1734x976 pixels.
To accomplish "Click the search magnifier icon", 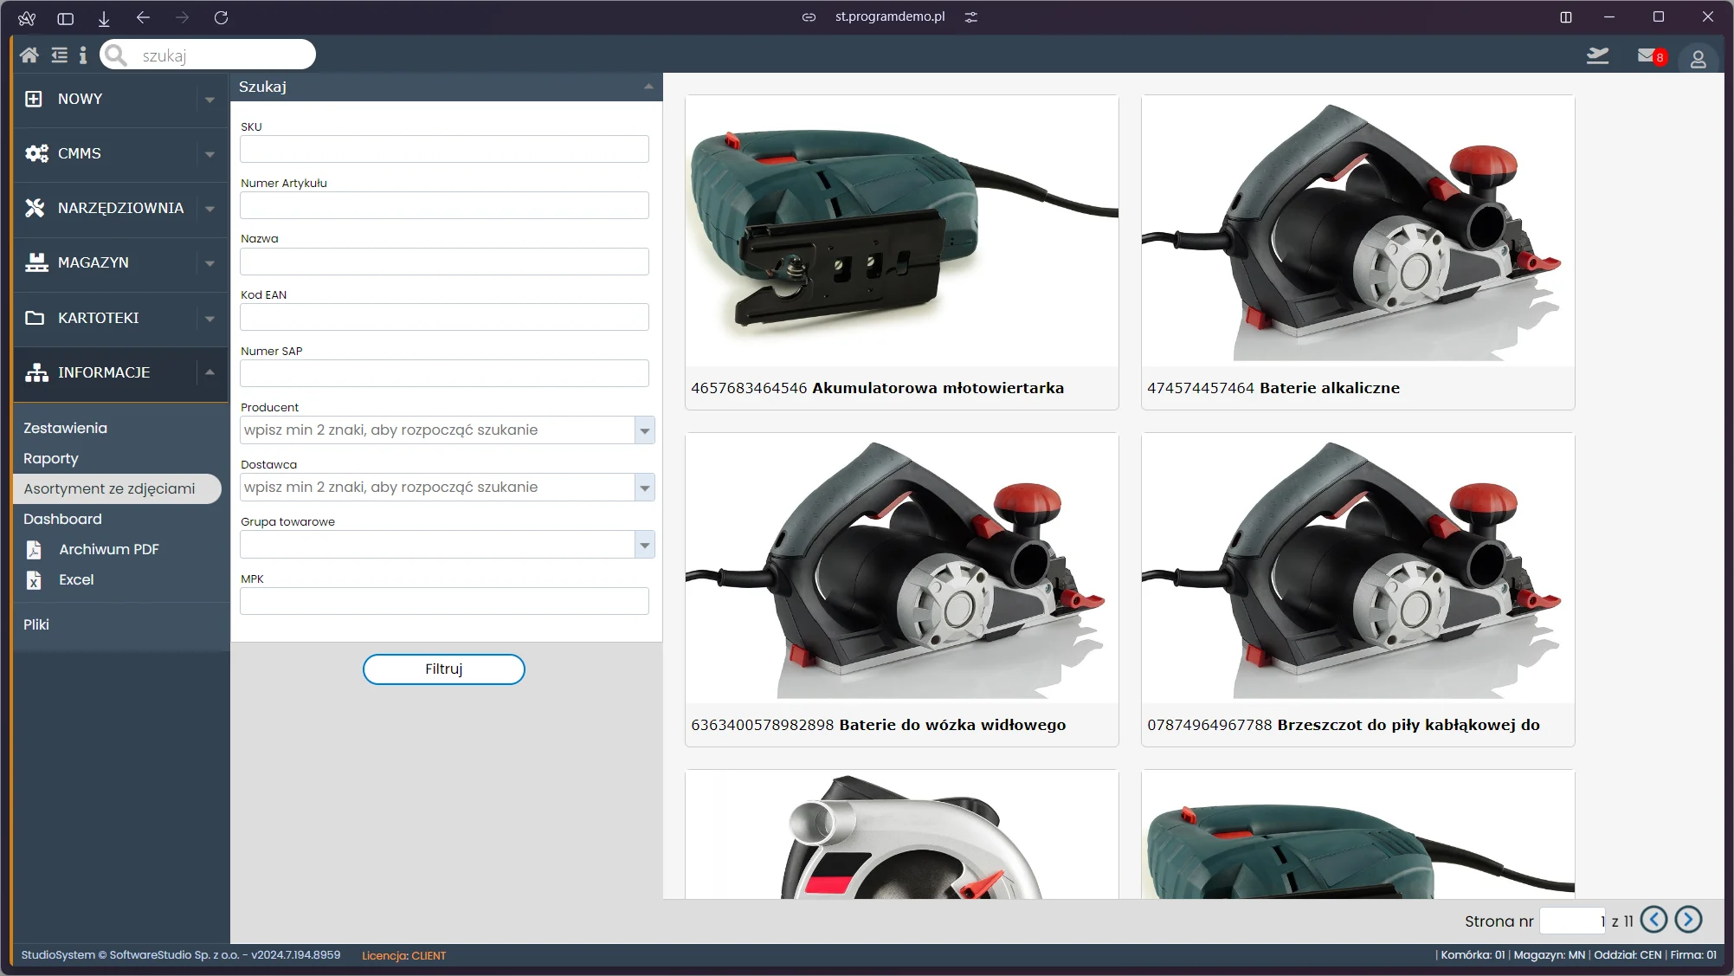I will coord(117,55).
